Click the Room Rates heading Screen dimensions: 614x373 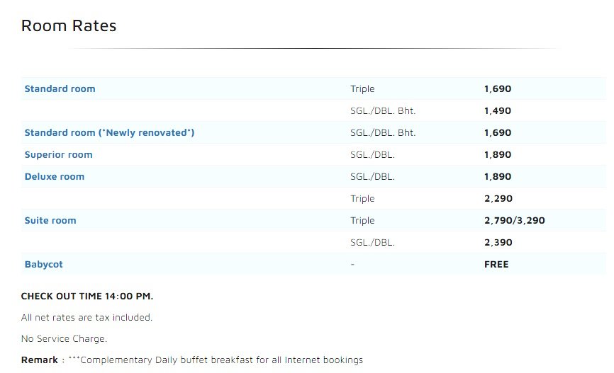point(69,26)
